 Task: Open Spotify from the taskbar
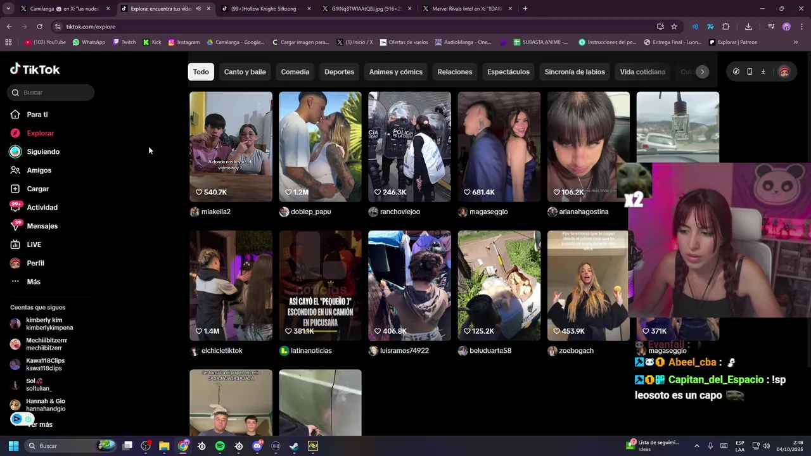(220, 446)
